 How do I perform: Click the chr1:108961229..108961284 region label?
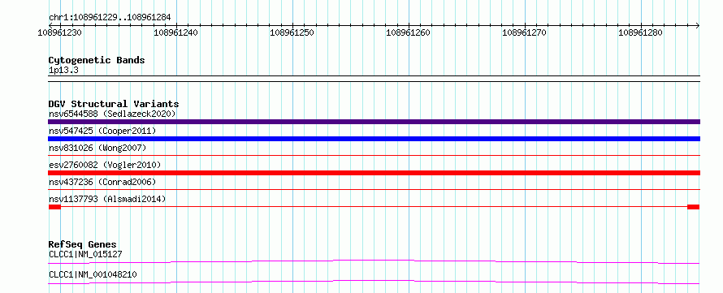coord(110,18)
